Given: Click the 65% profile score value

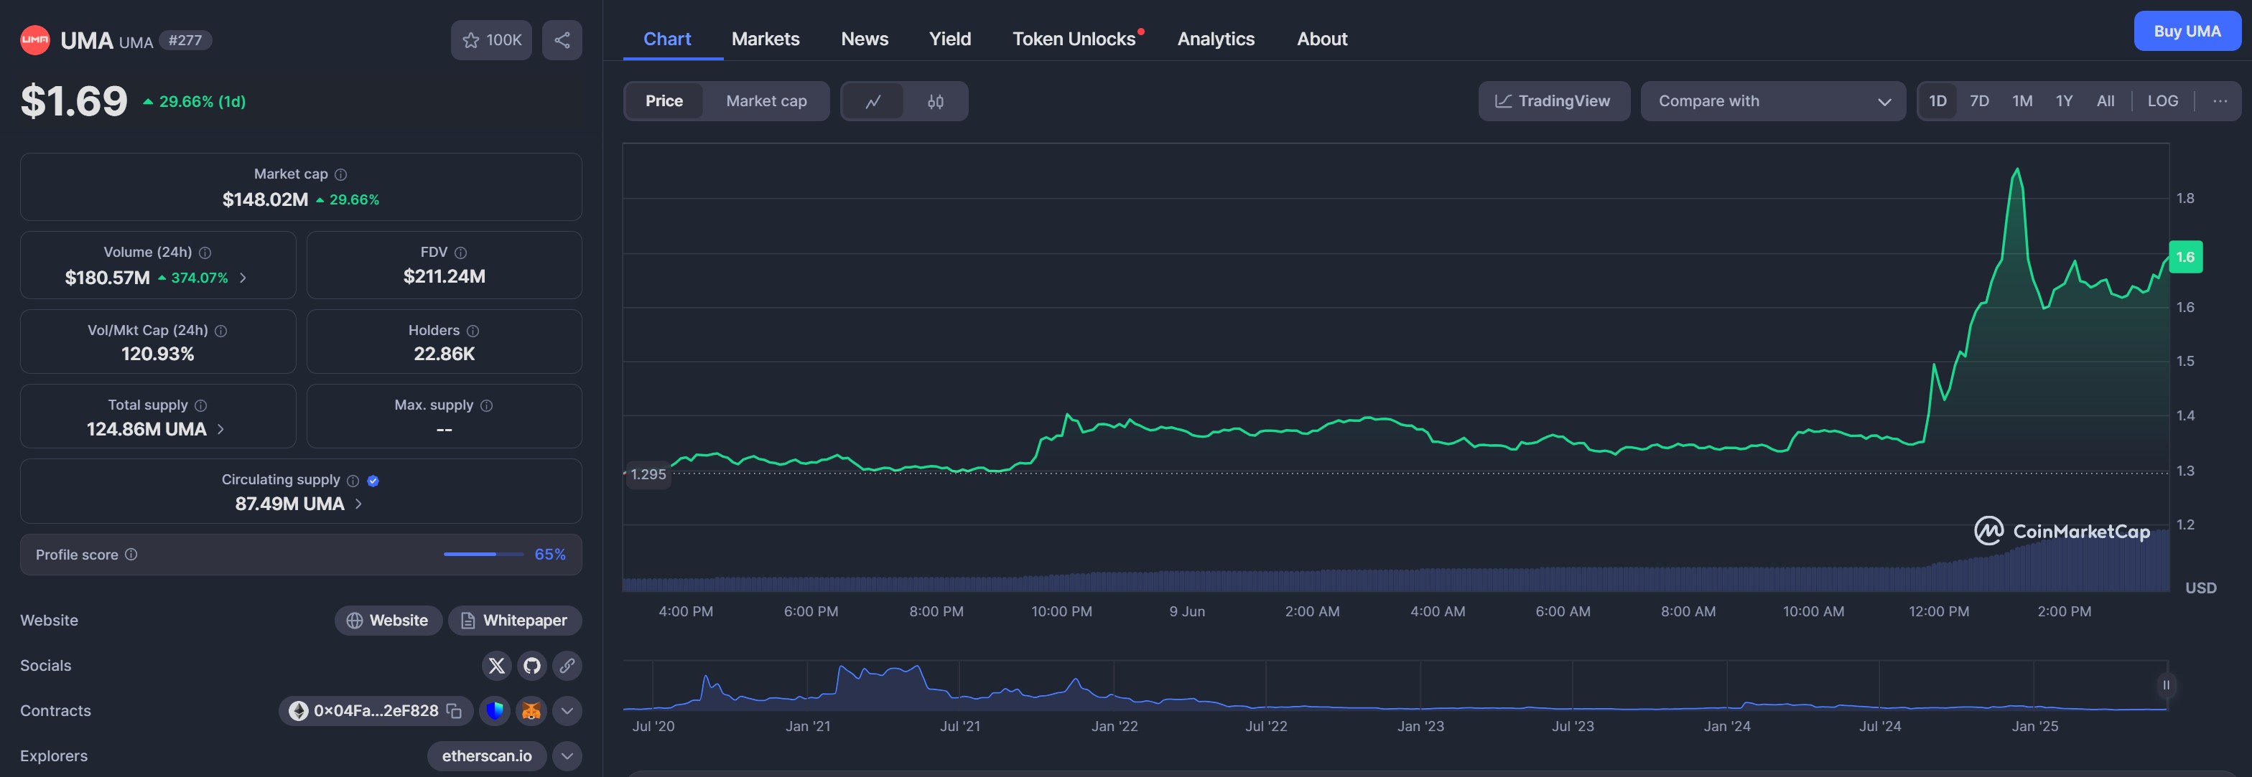Looking at the screenshot, I should click(550, 555).
